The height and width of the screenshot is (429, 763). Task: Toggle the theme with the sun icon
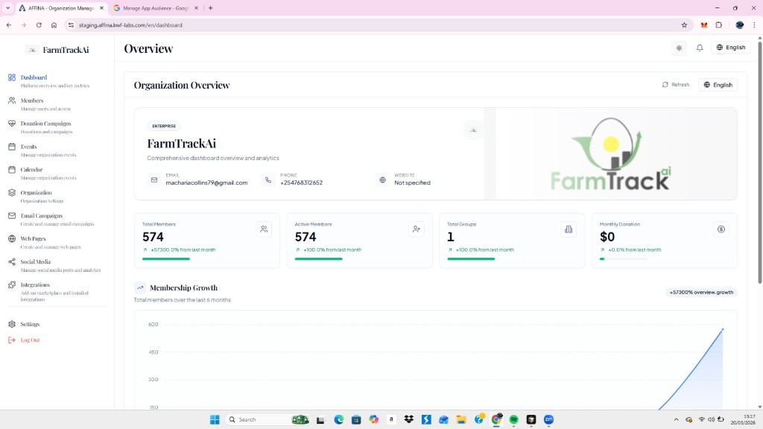[679, 47]
